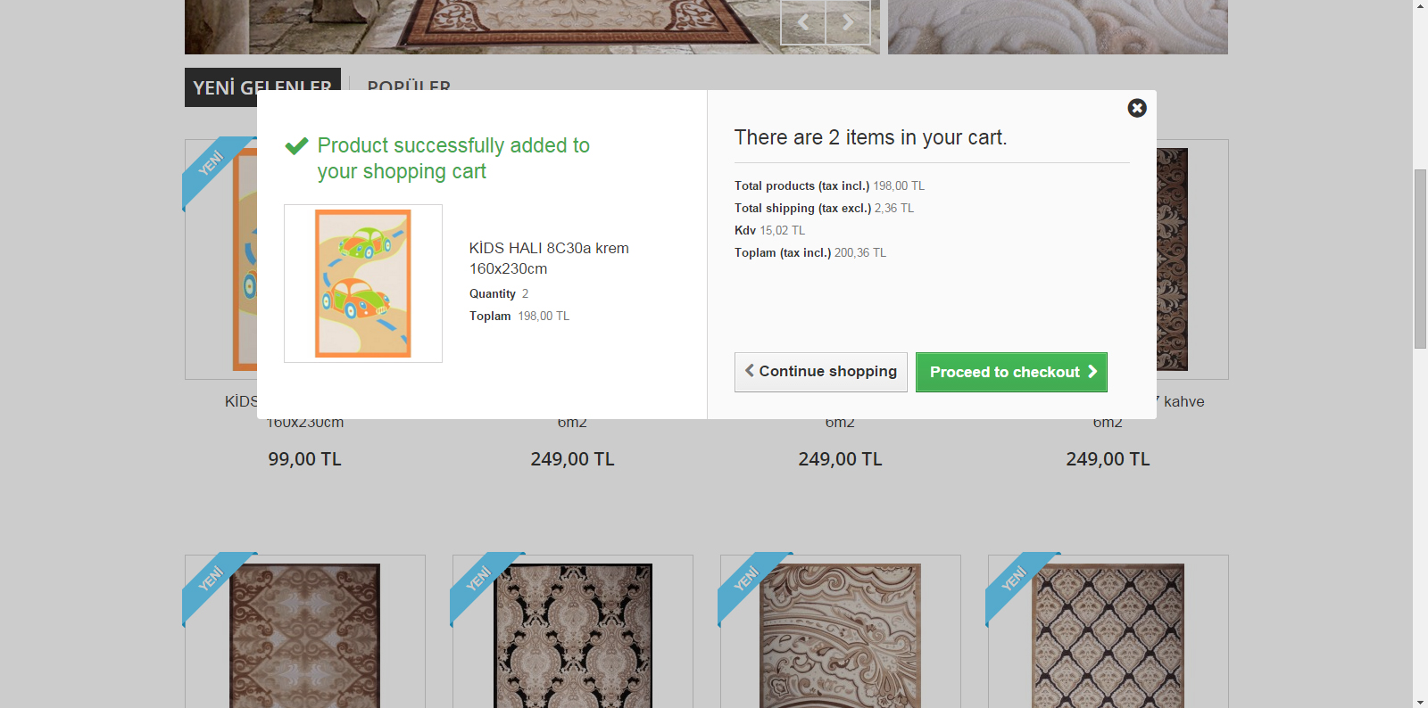Click chevron icon on Proceed to checkout

pos(1092,371)
